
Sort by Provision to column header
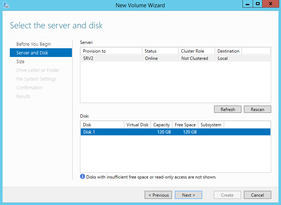111,51
